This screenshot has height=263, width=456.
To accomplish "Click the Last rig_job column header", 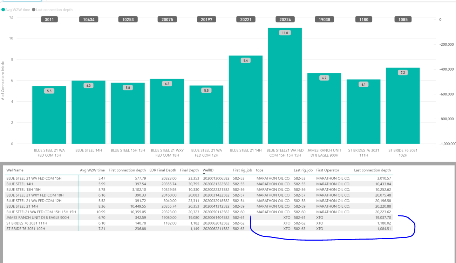I will (303, 170).
